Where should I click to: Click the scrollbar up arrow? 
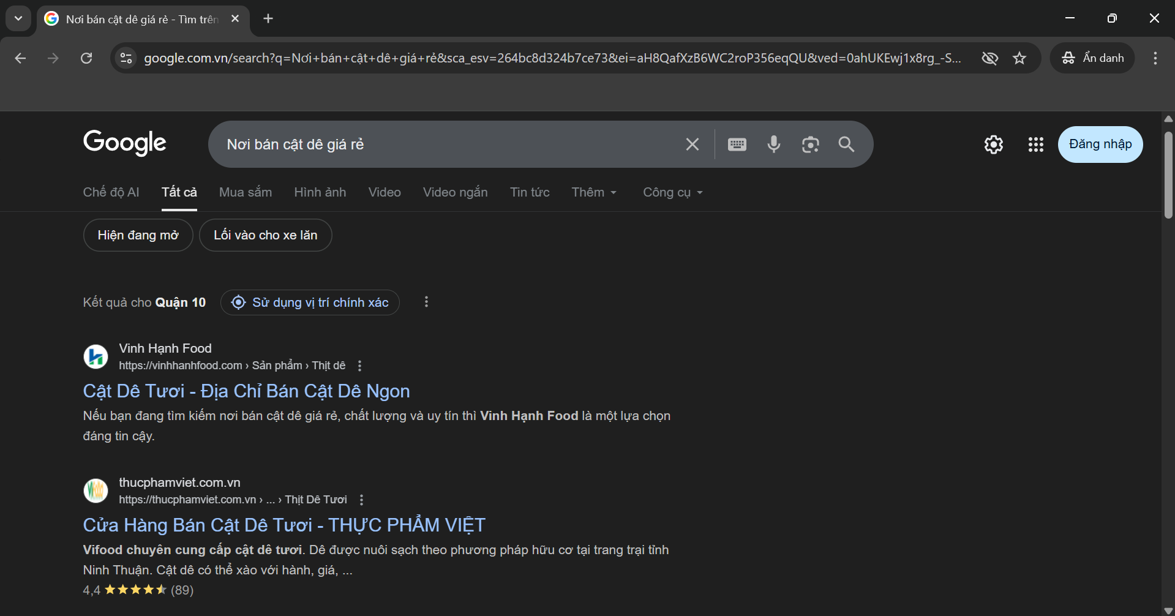[1168, 119]
